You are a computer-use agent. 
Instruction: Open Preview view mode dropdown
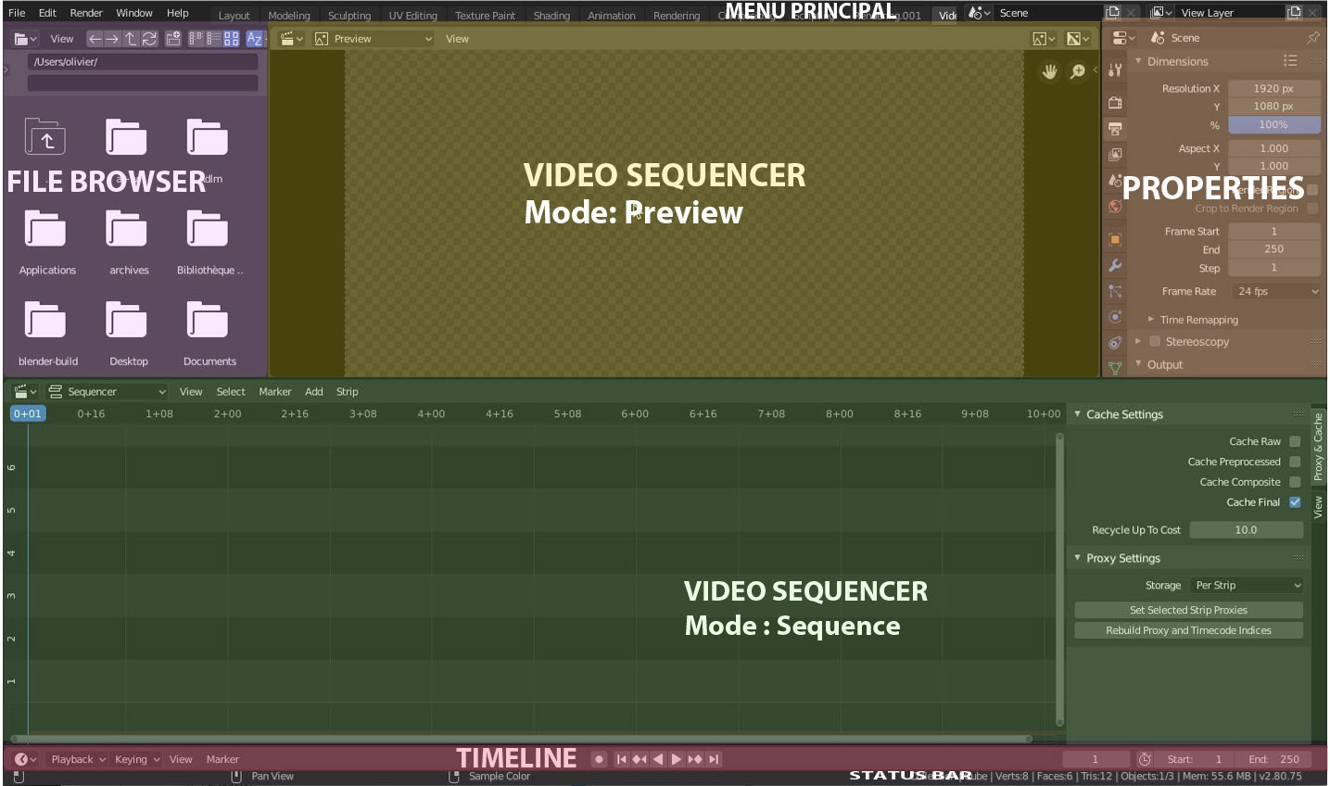[x=374, y=39]
